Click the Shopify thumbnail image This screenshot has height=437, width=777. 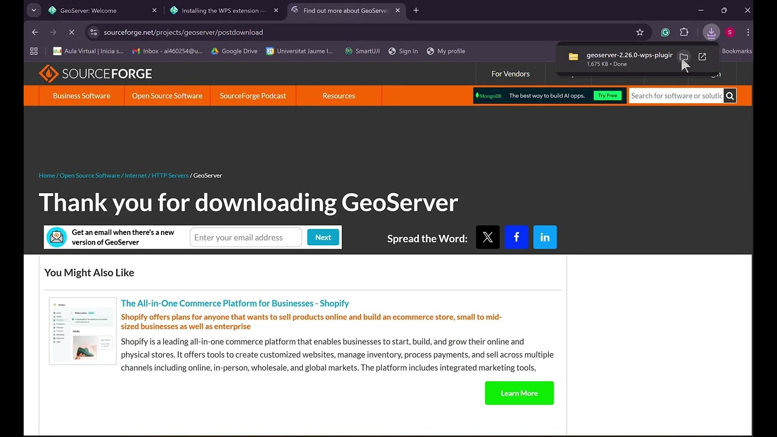[x=83, y=331]
